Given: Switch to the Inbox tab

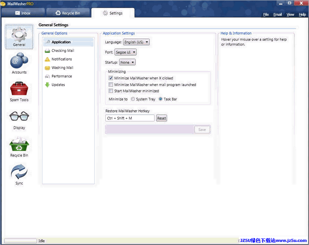Looking at the screenshot, I should [x=23, y=13].
